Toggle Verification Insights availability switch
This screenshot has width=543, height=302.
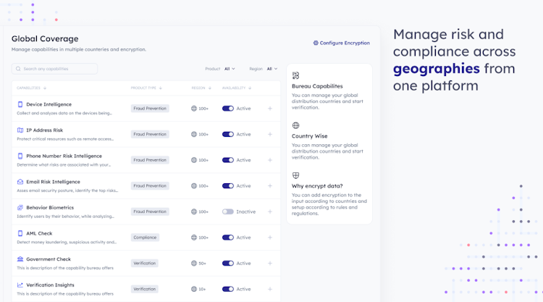click(228, 289)
